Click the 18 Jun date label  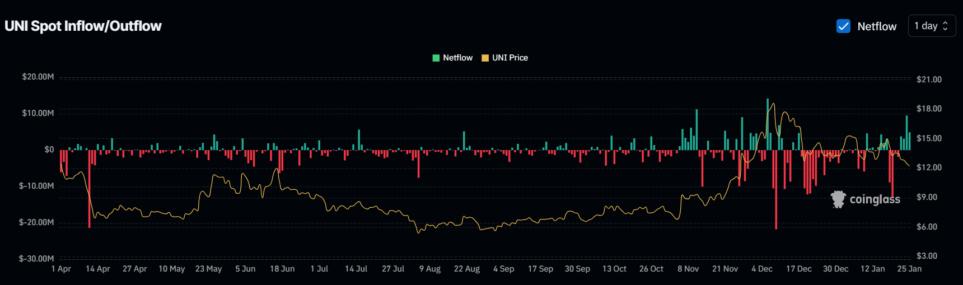click(282, 269)
